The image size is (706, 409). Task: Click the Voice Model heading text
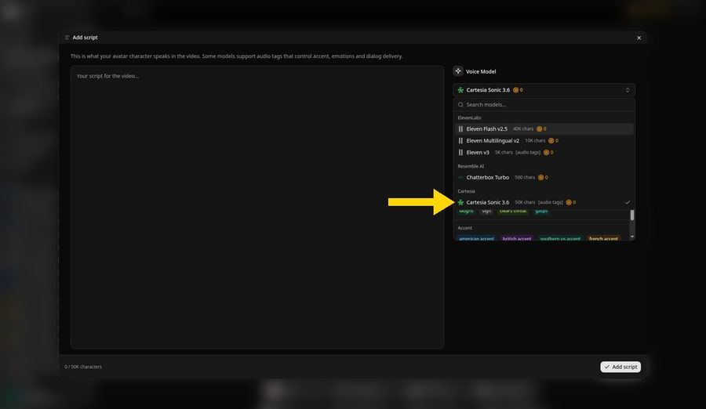click(480, 71)
